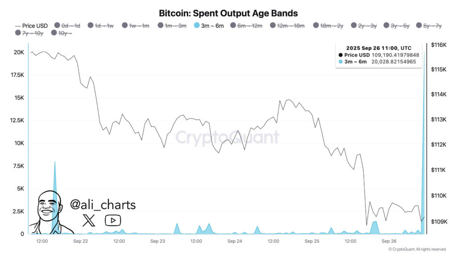Click the gray 0d ~ 1d legend dot
The width and height of the screenshot is (457, 257).
click(57, 26)
